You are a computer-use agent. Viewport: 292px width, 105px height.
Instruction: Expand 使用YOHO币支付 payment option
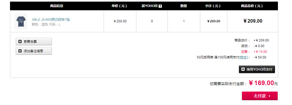point(257,69)
